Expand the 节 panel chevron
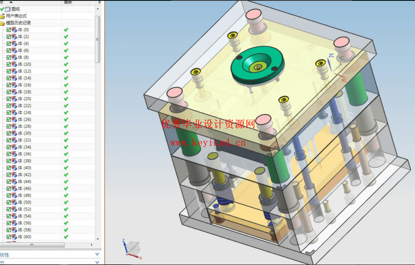 [x=97, y=262]
